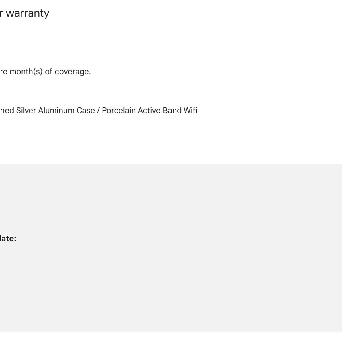Click the "warranty" heading text
342x342 pixels.
[x=27, y=13]
